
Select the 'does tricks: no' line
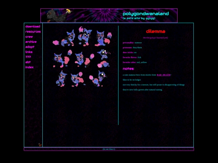130,52
